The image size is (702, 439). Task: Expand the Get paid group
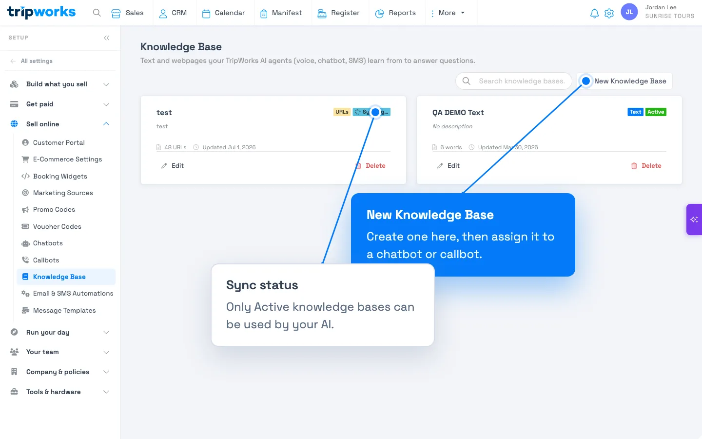point(60,104)
